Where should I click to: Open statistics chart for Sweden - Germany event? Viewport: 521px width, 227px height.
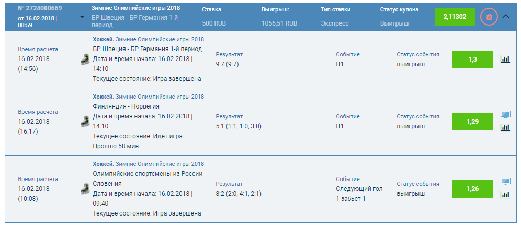click(x=505, y=59)
